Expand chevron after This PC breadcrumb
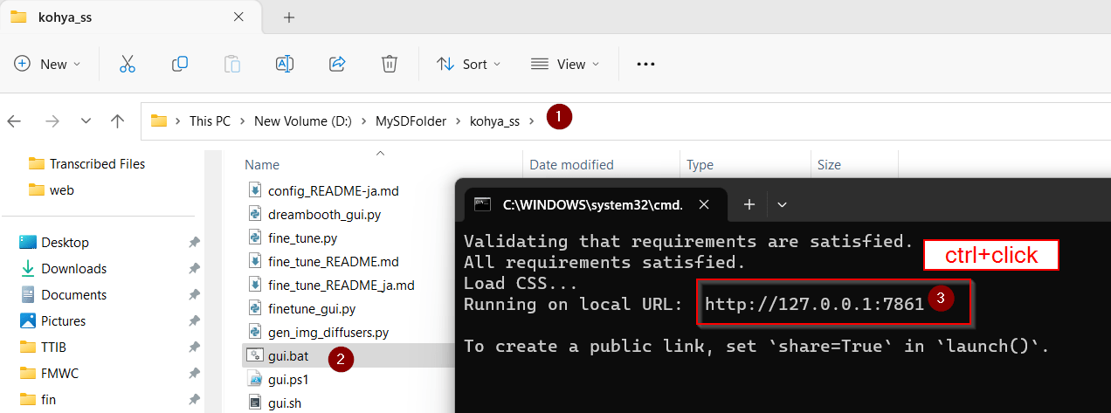1111x413 pixels. pos(242,121)
